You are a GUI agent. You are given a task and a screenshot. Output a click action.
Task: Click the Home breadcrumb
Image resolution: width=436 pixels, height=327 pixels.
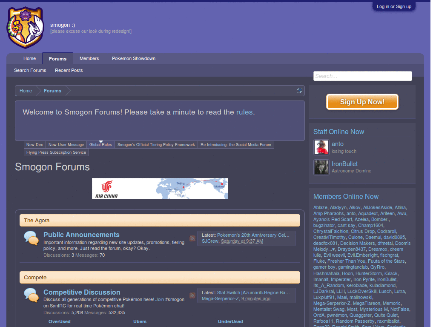(x=26, y=91)
